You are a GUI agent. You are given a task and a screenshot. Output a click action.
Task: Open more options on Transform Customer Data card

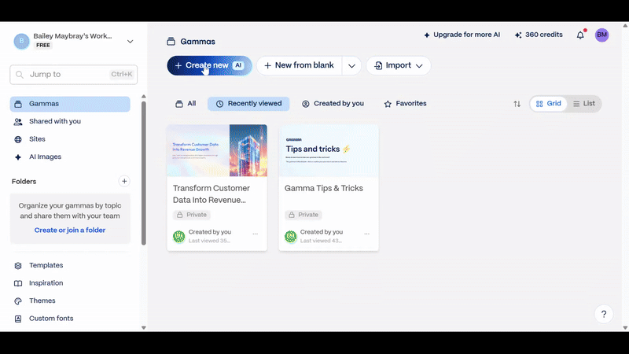click(x=256, y=234)
